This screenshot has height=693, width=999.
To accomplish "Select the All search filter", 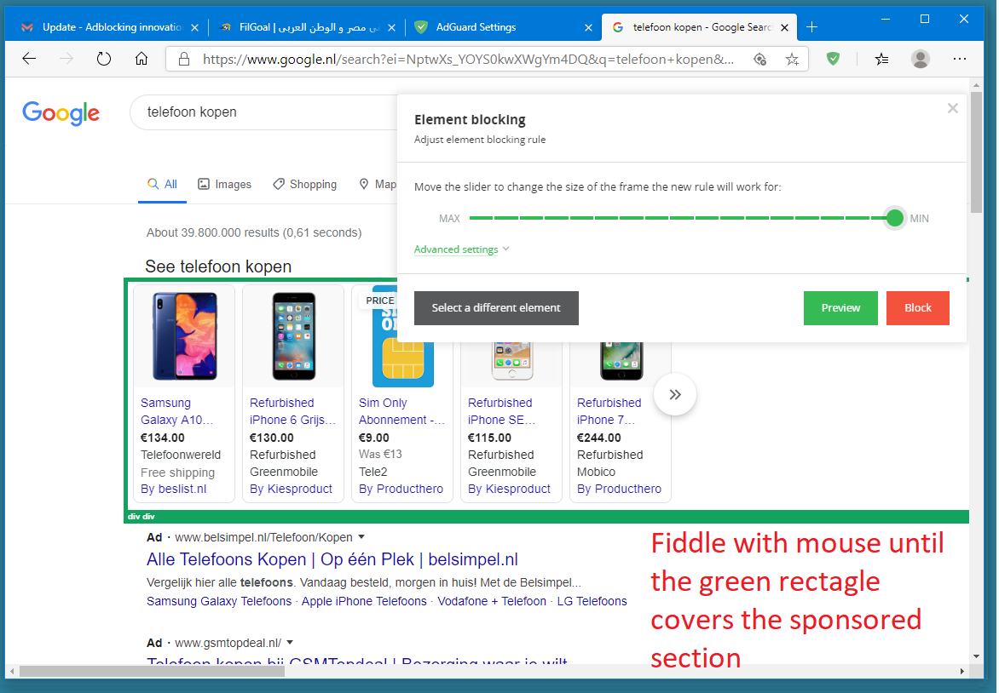I will [163, 185].
